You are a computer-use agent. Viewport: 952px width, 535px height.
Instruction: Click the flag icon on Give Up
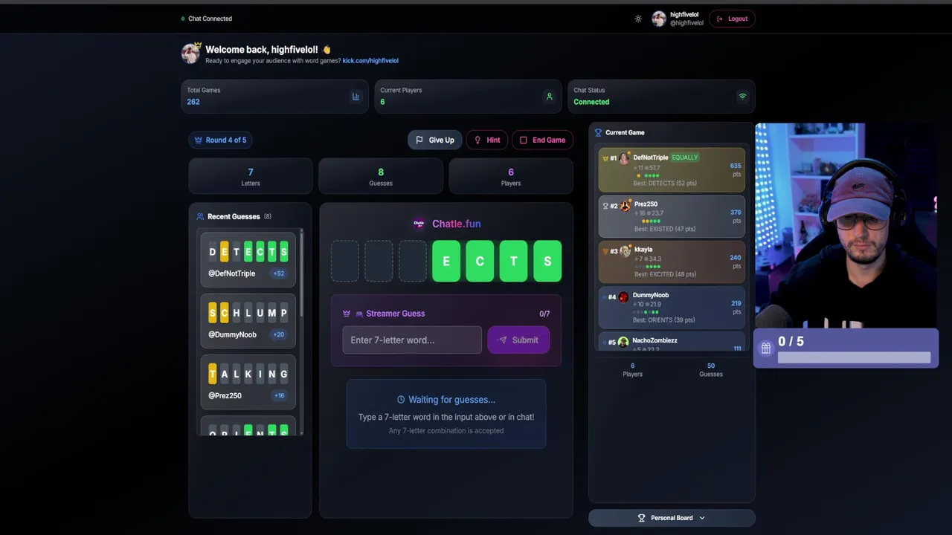tap(419, 140)
